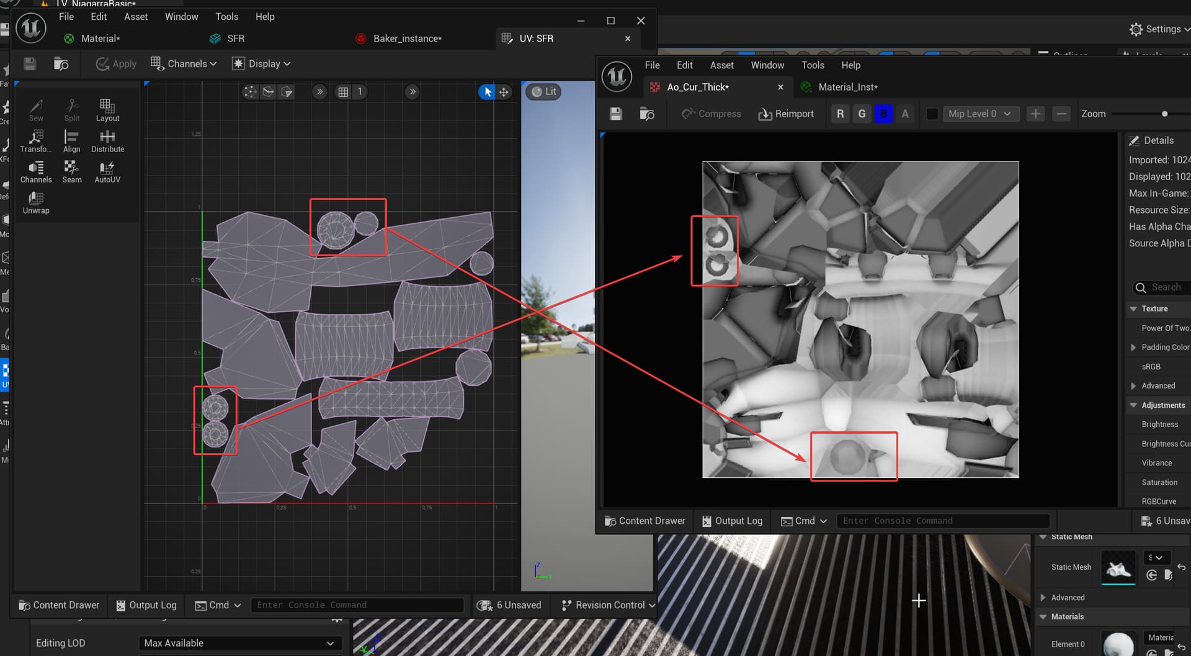
Task: Select the Seam tool
Action: tap(71, 171)
